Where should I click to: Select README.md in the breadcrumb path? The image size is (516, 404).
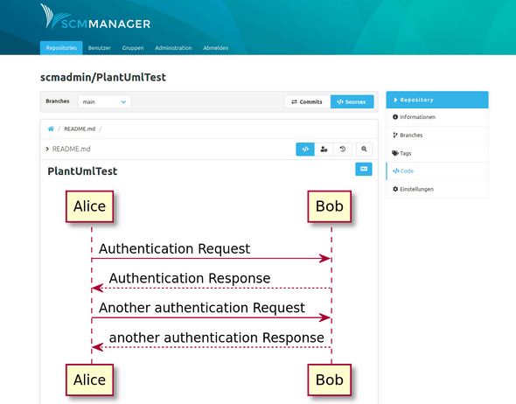tap(80, 129)
